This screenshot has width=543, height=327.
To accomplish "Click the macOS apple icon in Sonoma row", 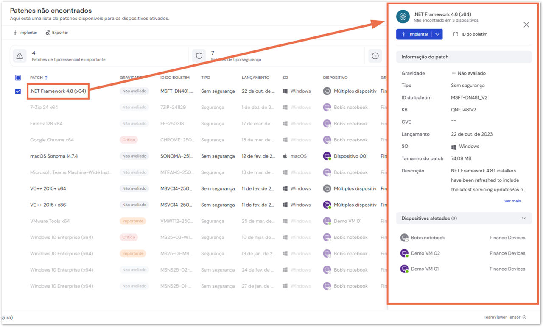I will click(285, 156).
